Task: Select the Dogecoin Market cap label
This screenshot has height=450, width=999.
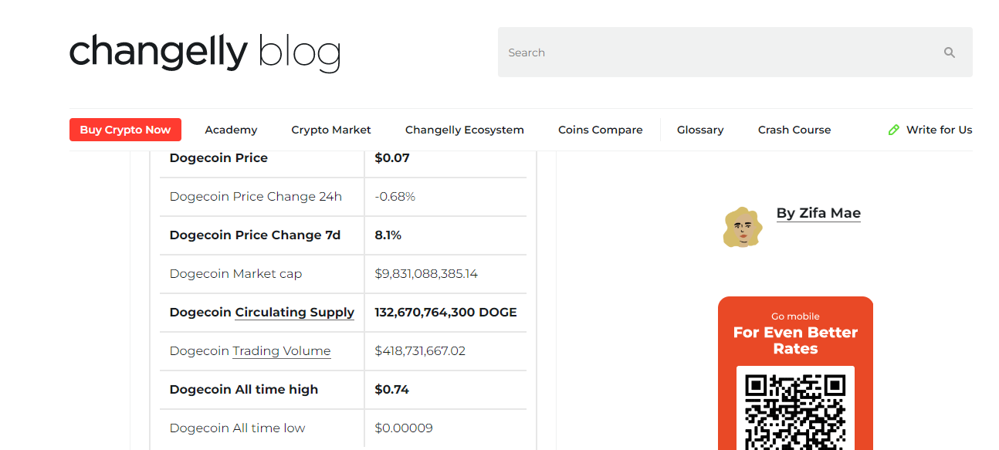Action: pos(235,274)
